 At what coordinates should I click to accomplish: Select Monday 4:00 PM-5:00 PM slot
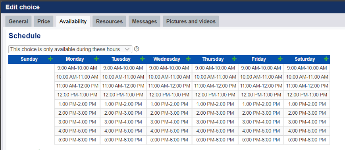pos(77,131)
